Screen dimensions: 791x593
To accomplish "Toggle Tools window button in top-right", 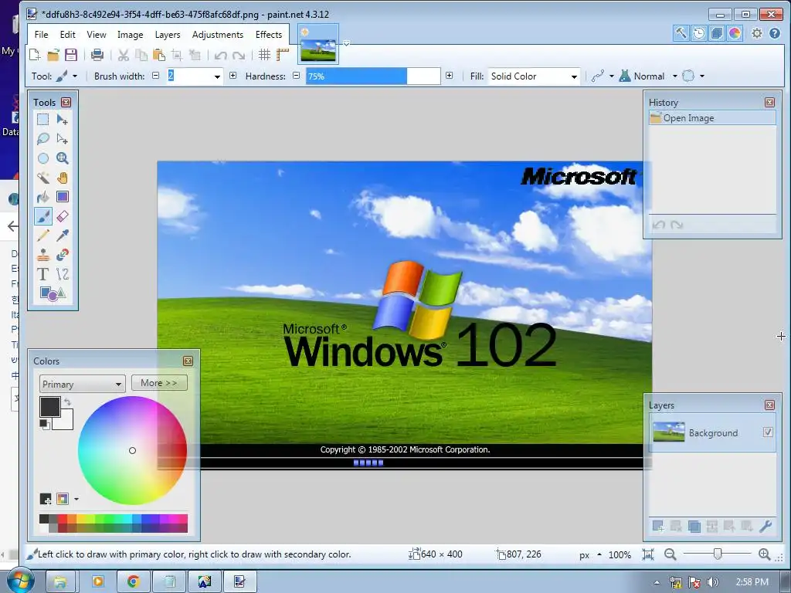I will click(x=681, y=34).
